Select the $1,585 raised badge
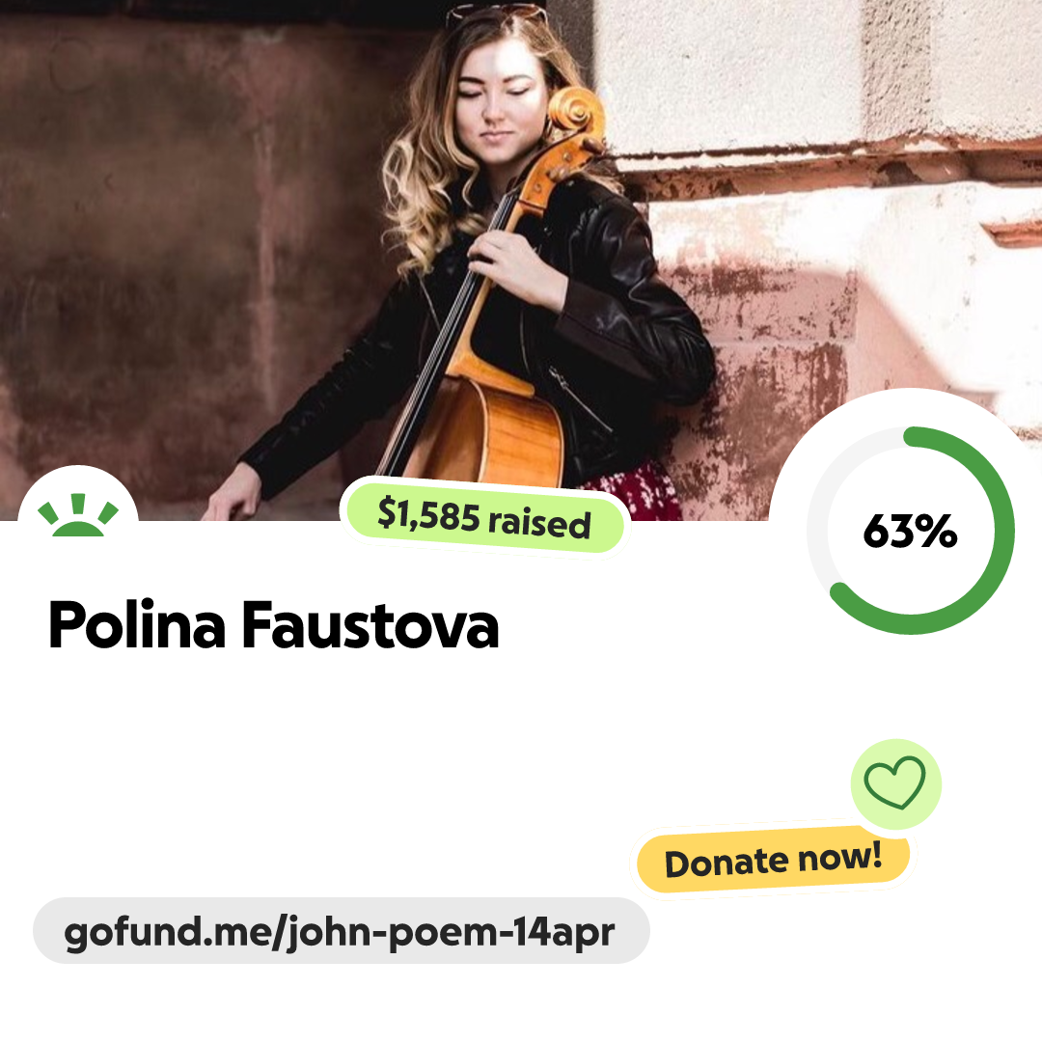 (x=484, y=517)
